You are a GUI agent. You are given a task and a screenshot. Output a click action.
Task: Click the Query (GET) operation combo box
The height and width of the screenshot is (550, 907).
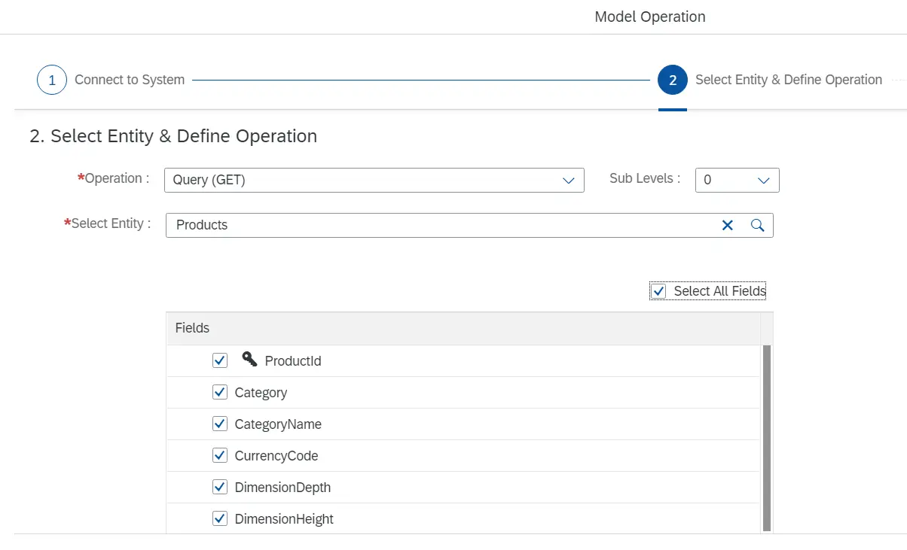(x=362, y=181)
